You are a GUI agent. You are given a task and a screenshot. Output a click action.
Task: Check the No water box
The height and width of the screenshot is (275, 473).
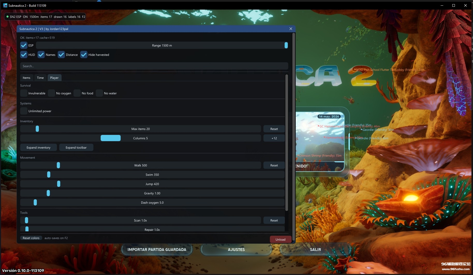tap(99, 93)
